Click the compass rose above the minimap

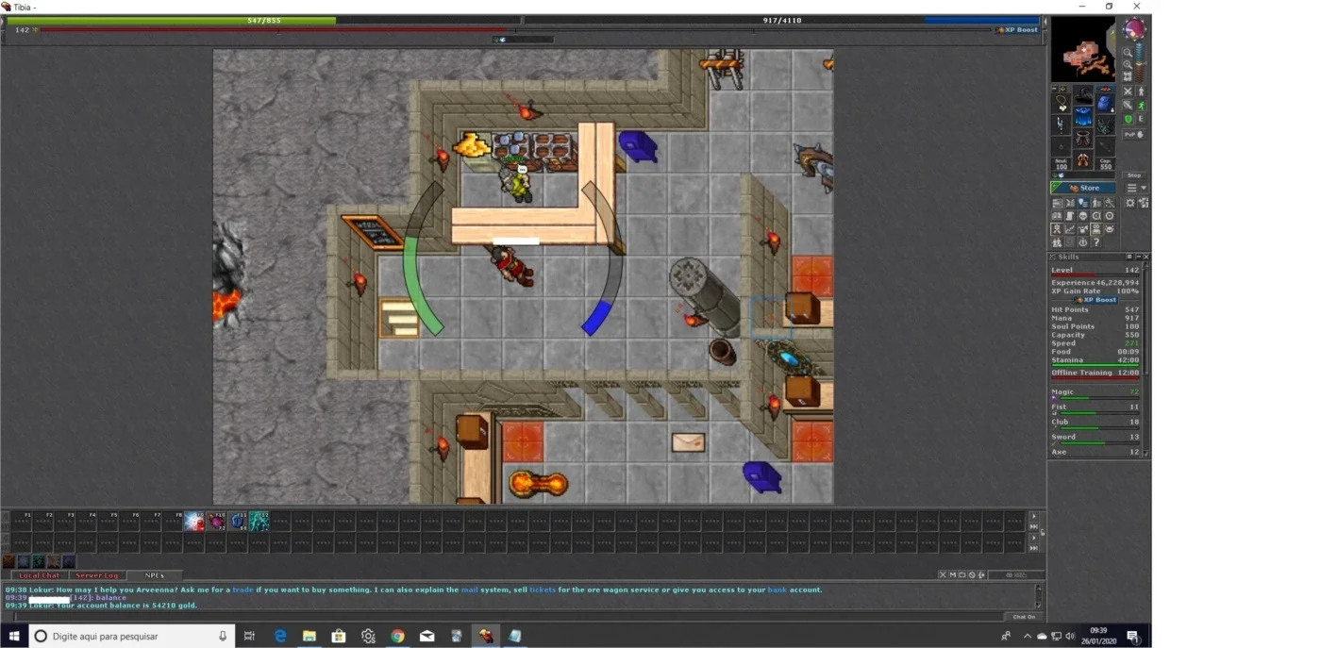[x=1133, y=28]
